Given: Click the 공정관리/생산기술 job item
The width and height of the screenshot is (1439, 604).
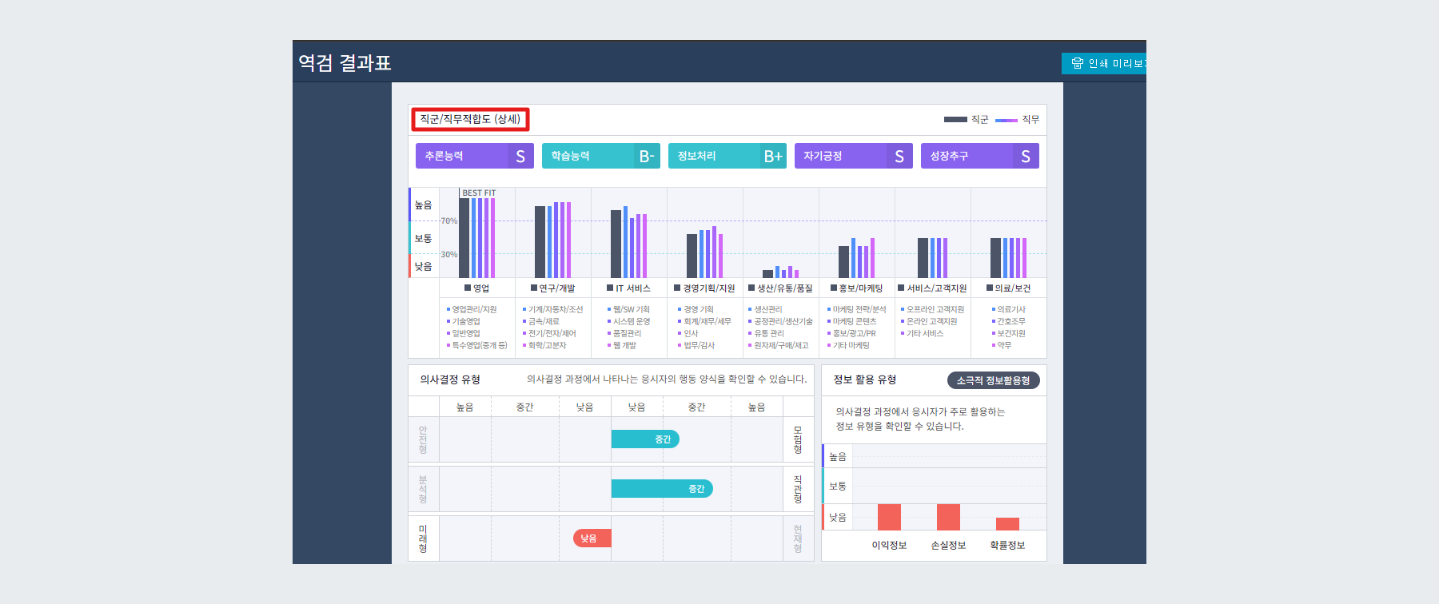Looking at the screenshot, I should tap(780, 321).
